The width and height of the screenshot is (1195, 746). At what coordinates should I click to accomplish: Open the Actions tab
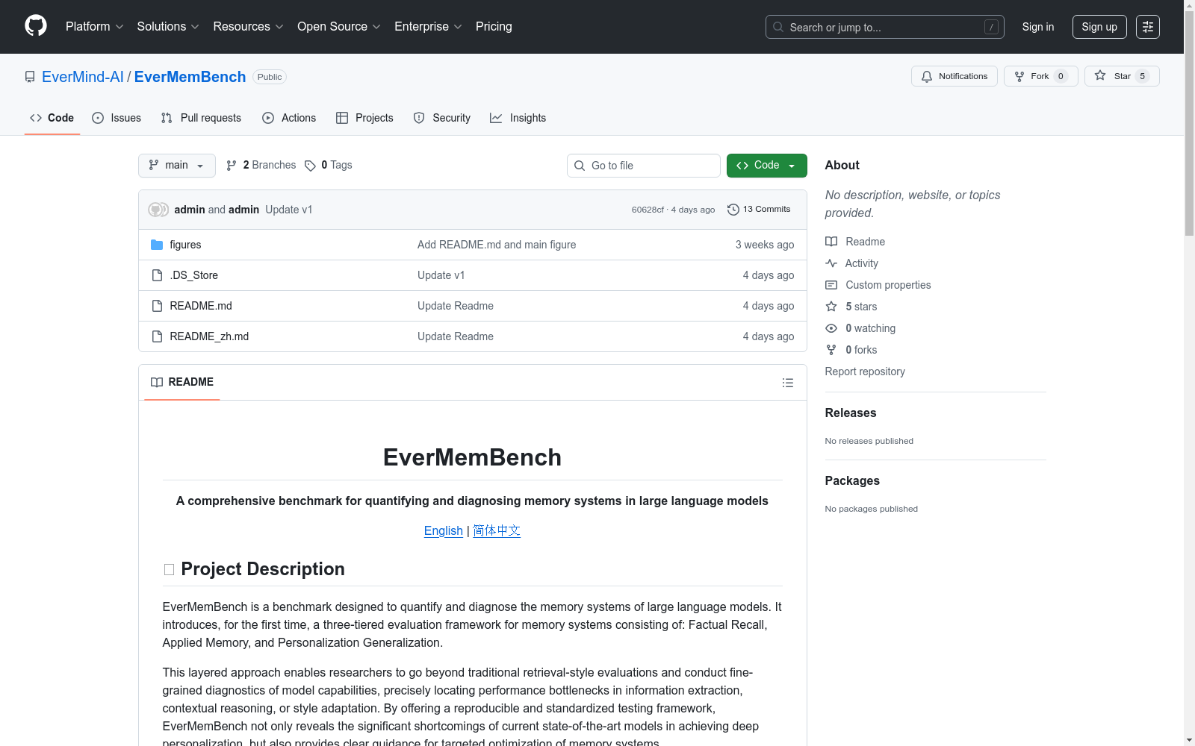click(x=289, y=118)
